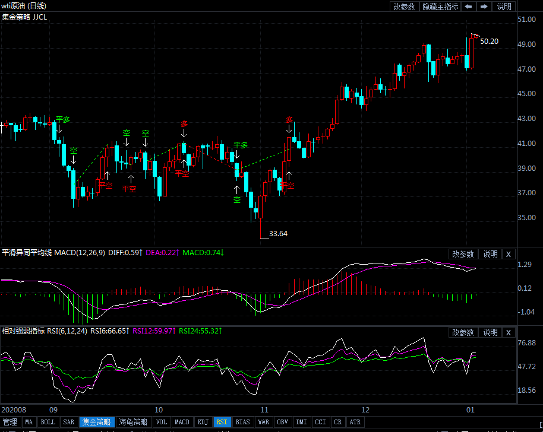Switch to the 海龟策略 tab
This screenshot has height=432, width=543.
[x=132, y=423]
